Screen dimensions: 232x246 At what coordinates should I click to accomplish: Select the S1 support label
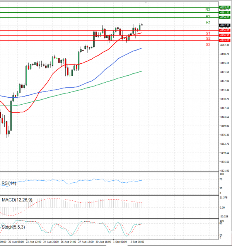pos(208,33)
